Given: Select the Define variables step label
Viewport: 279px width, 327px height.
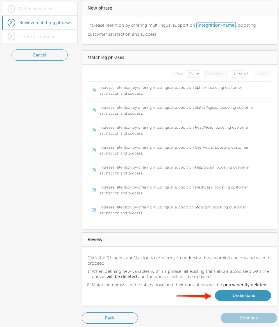Looking at the screenshot, I should 35,9.
